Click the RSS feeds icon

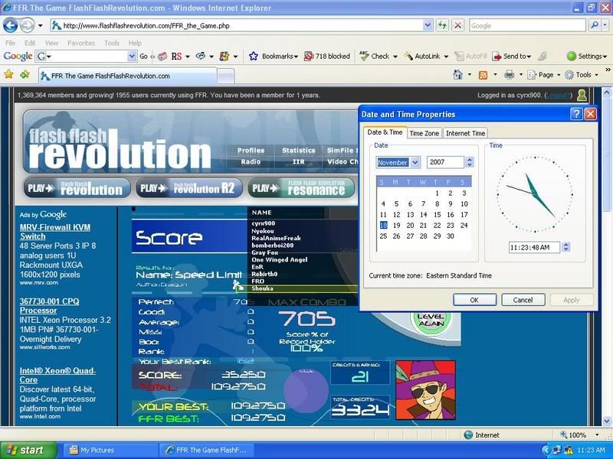(x=483, y=75)
